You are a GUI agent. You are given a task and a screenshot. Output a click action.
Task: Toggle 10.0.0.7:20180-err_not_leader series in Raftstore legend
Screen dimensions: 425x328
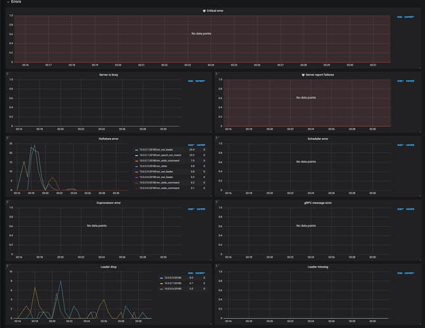[156, 150]
